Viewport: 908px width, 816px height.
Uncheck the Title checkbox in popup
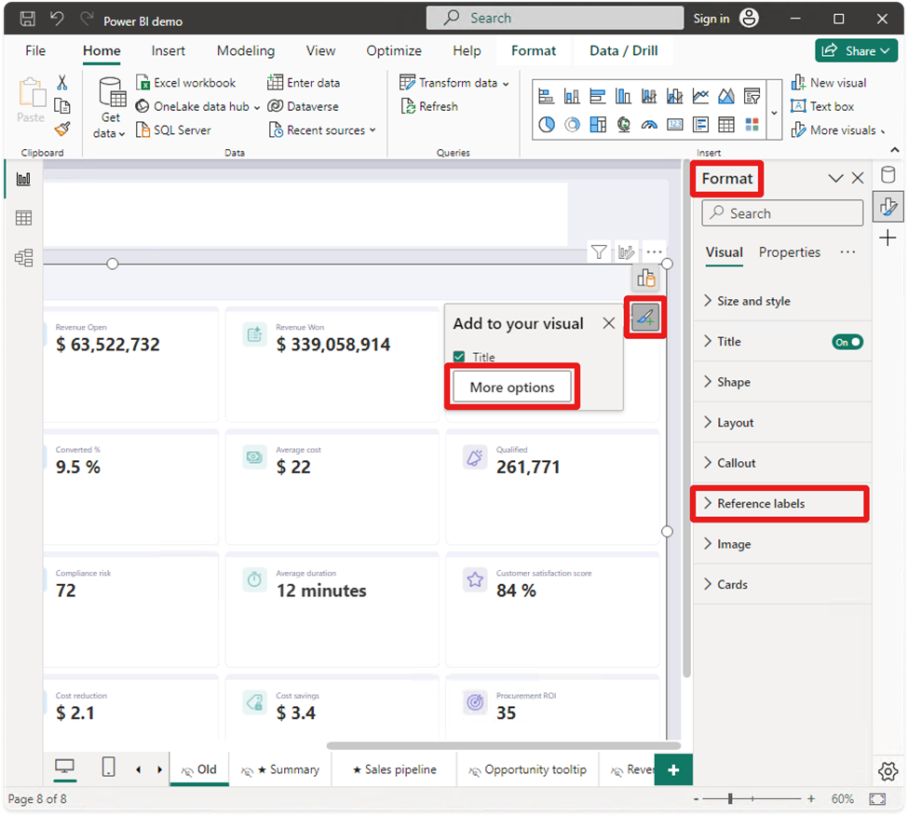pos(459,357)
